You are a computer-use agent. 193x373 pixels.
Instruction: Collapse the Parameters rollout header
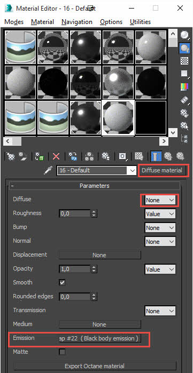tap(94, 186)
